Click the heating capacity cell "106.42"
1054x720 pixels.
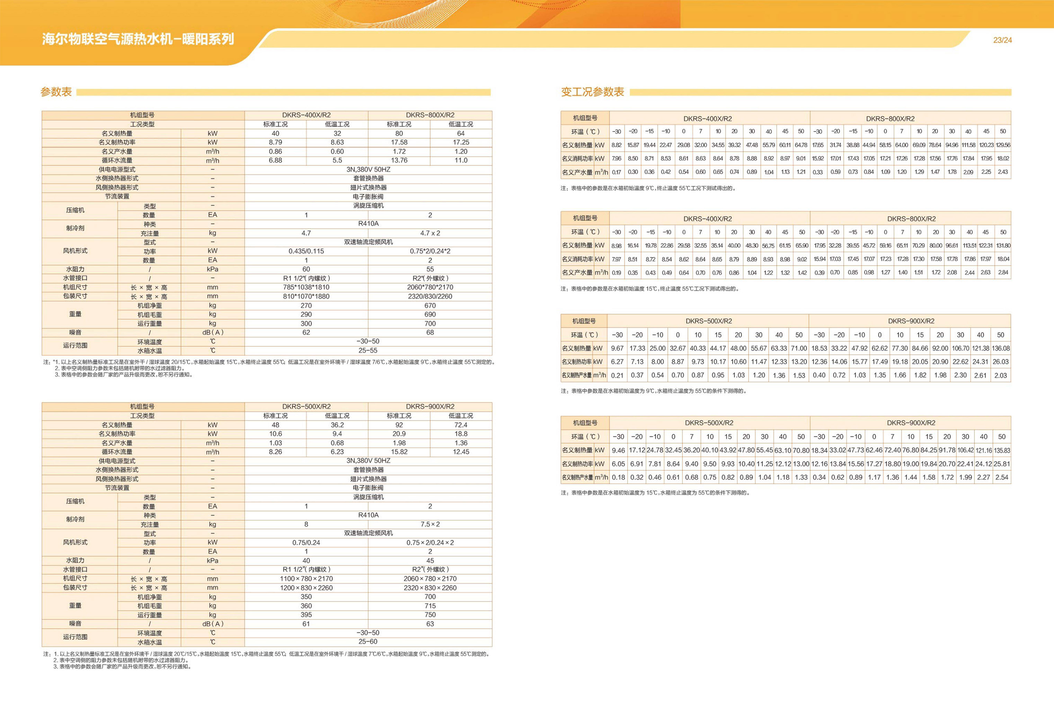click(966, 450)
